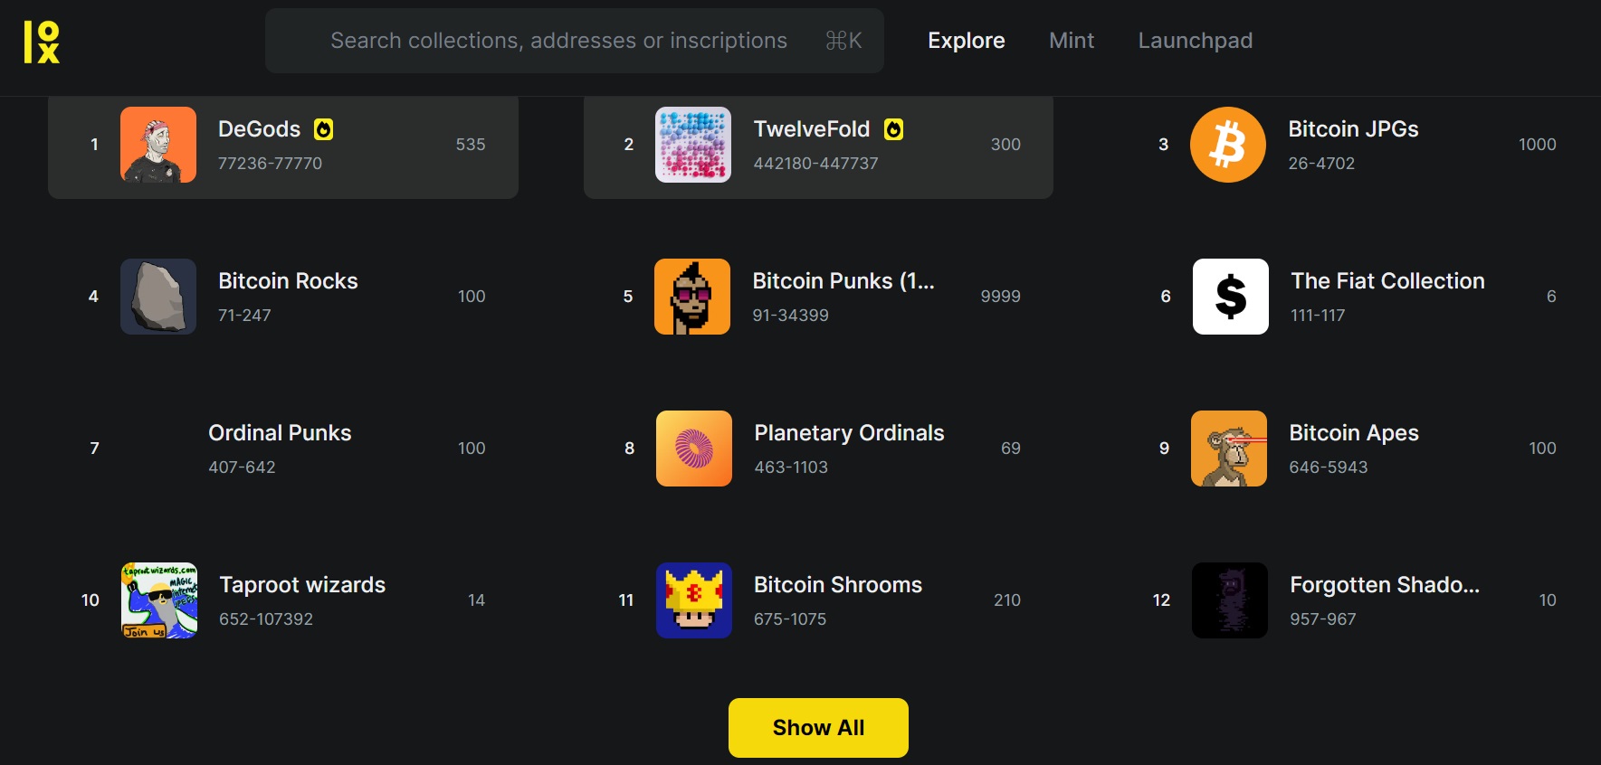Click the flame badge next to TwelveFold
Viewport: 1601px width, 765px height.
pyautogui.click(x=894, y=129)
